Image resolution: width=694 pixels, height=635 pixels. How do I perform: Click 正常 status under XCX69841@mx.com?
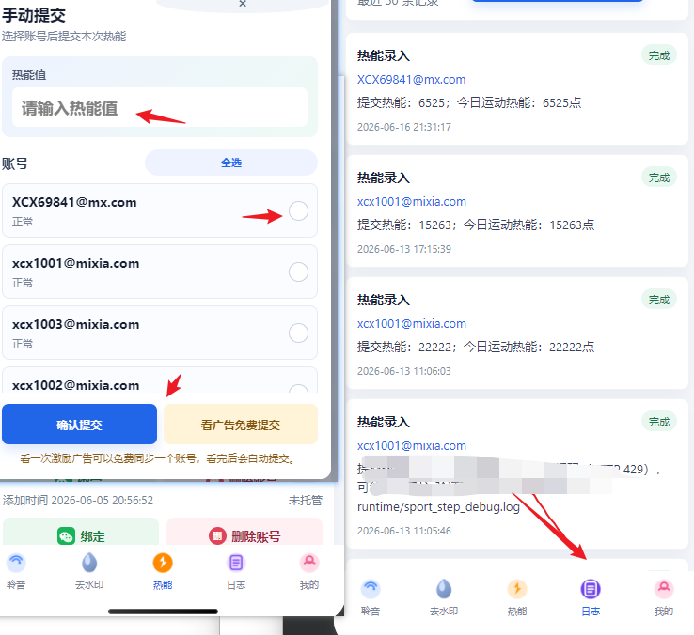[23, 222]
